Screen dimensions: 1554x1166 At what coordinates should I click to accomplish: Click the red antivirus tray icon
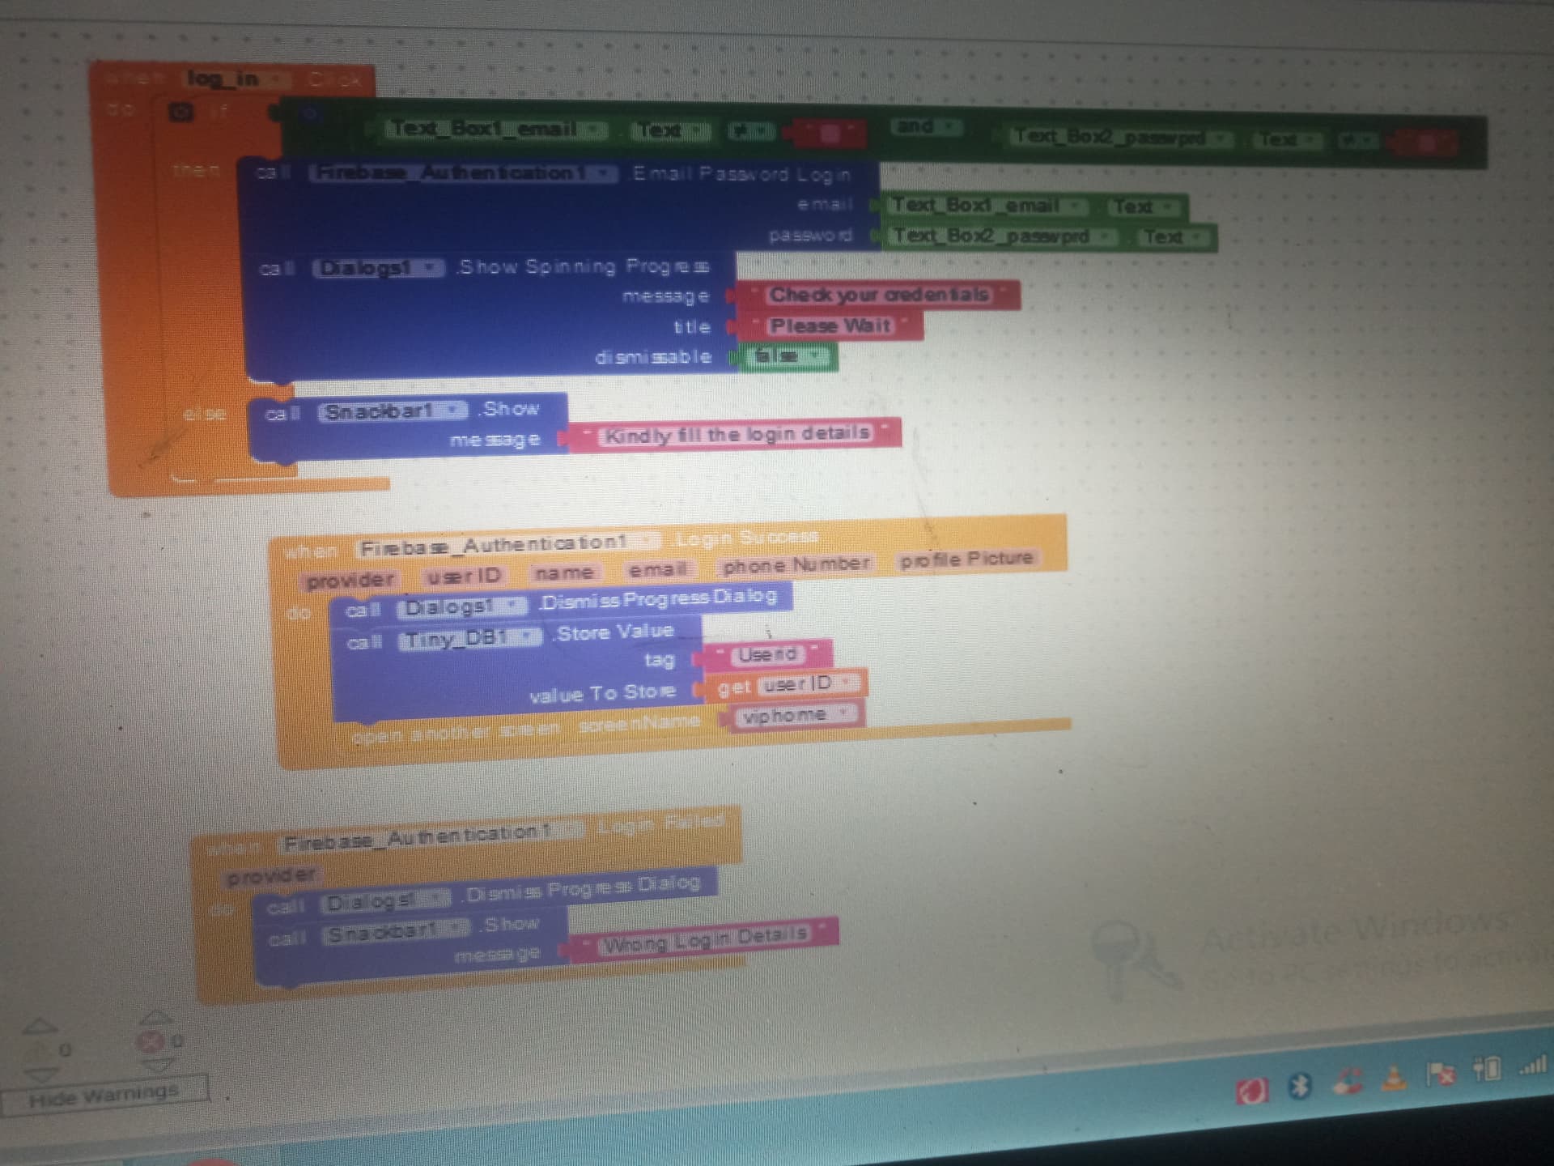[x=1251, y=1092]
